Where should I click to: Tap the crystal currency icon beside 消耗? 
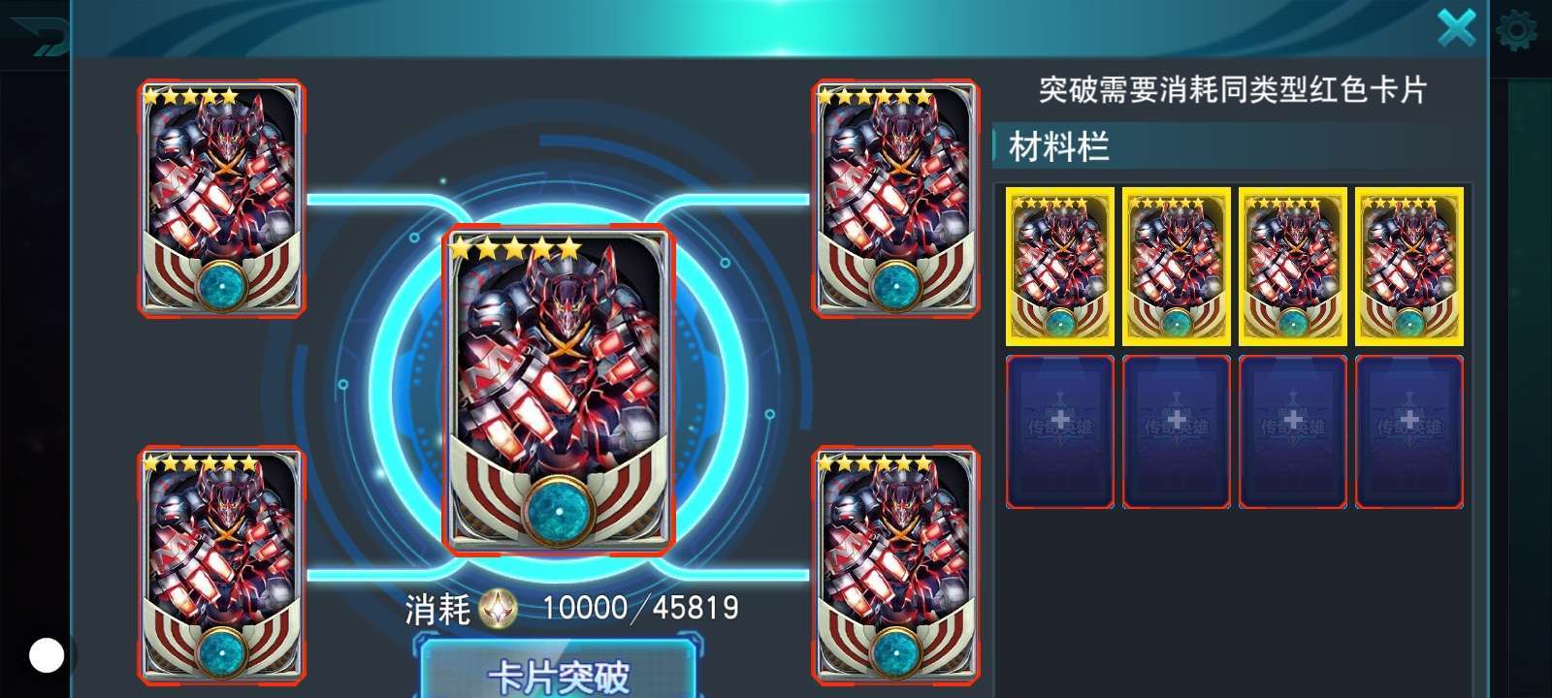point(499,609)
